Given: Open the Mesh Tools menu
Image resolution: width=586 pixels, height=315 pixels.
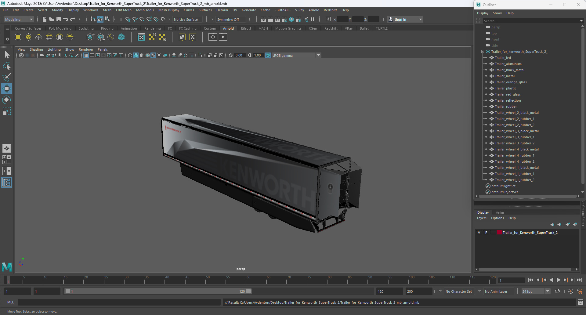Looking at the screenshot, I should pos(145,10).
